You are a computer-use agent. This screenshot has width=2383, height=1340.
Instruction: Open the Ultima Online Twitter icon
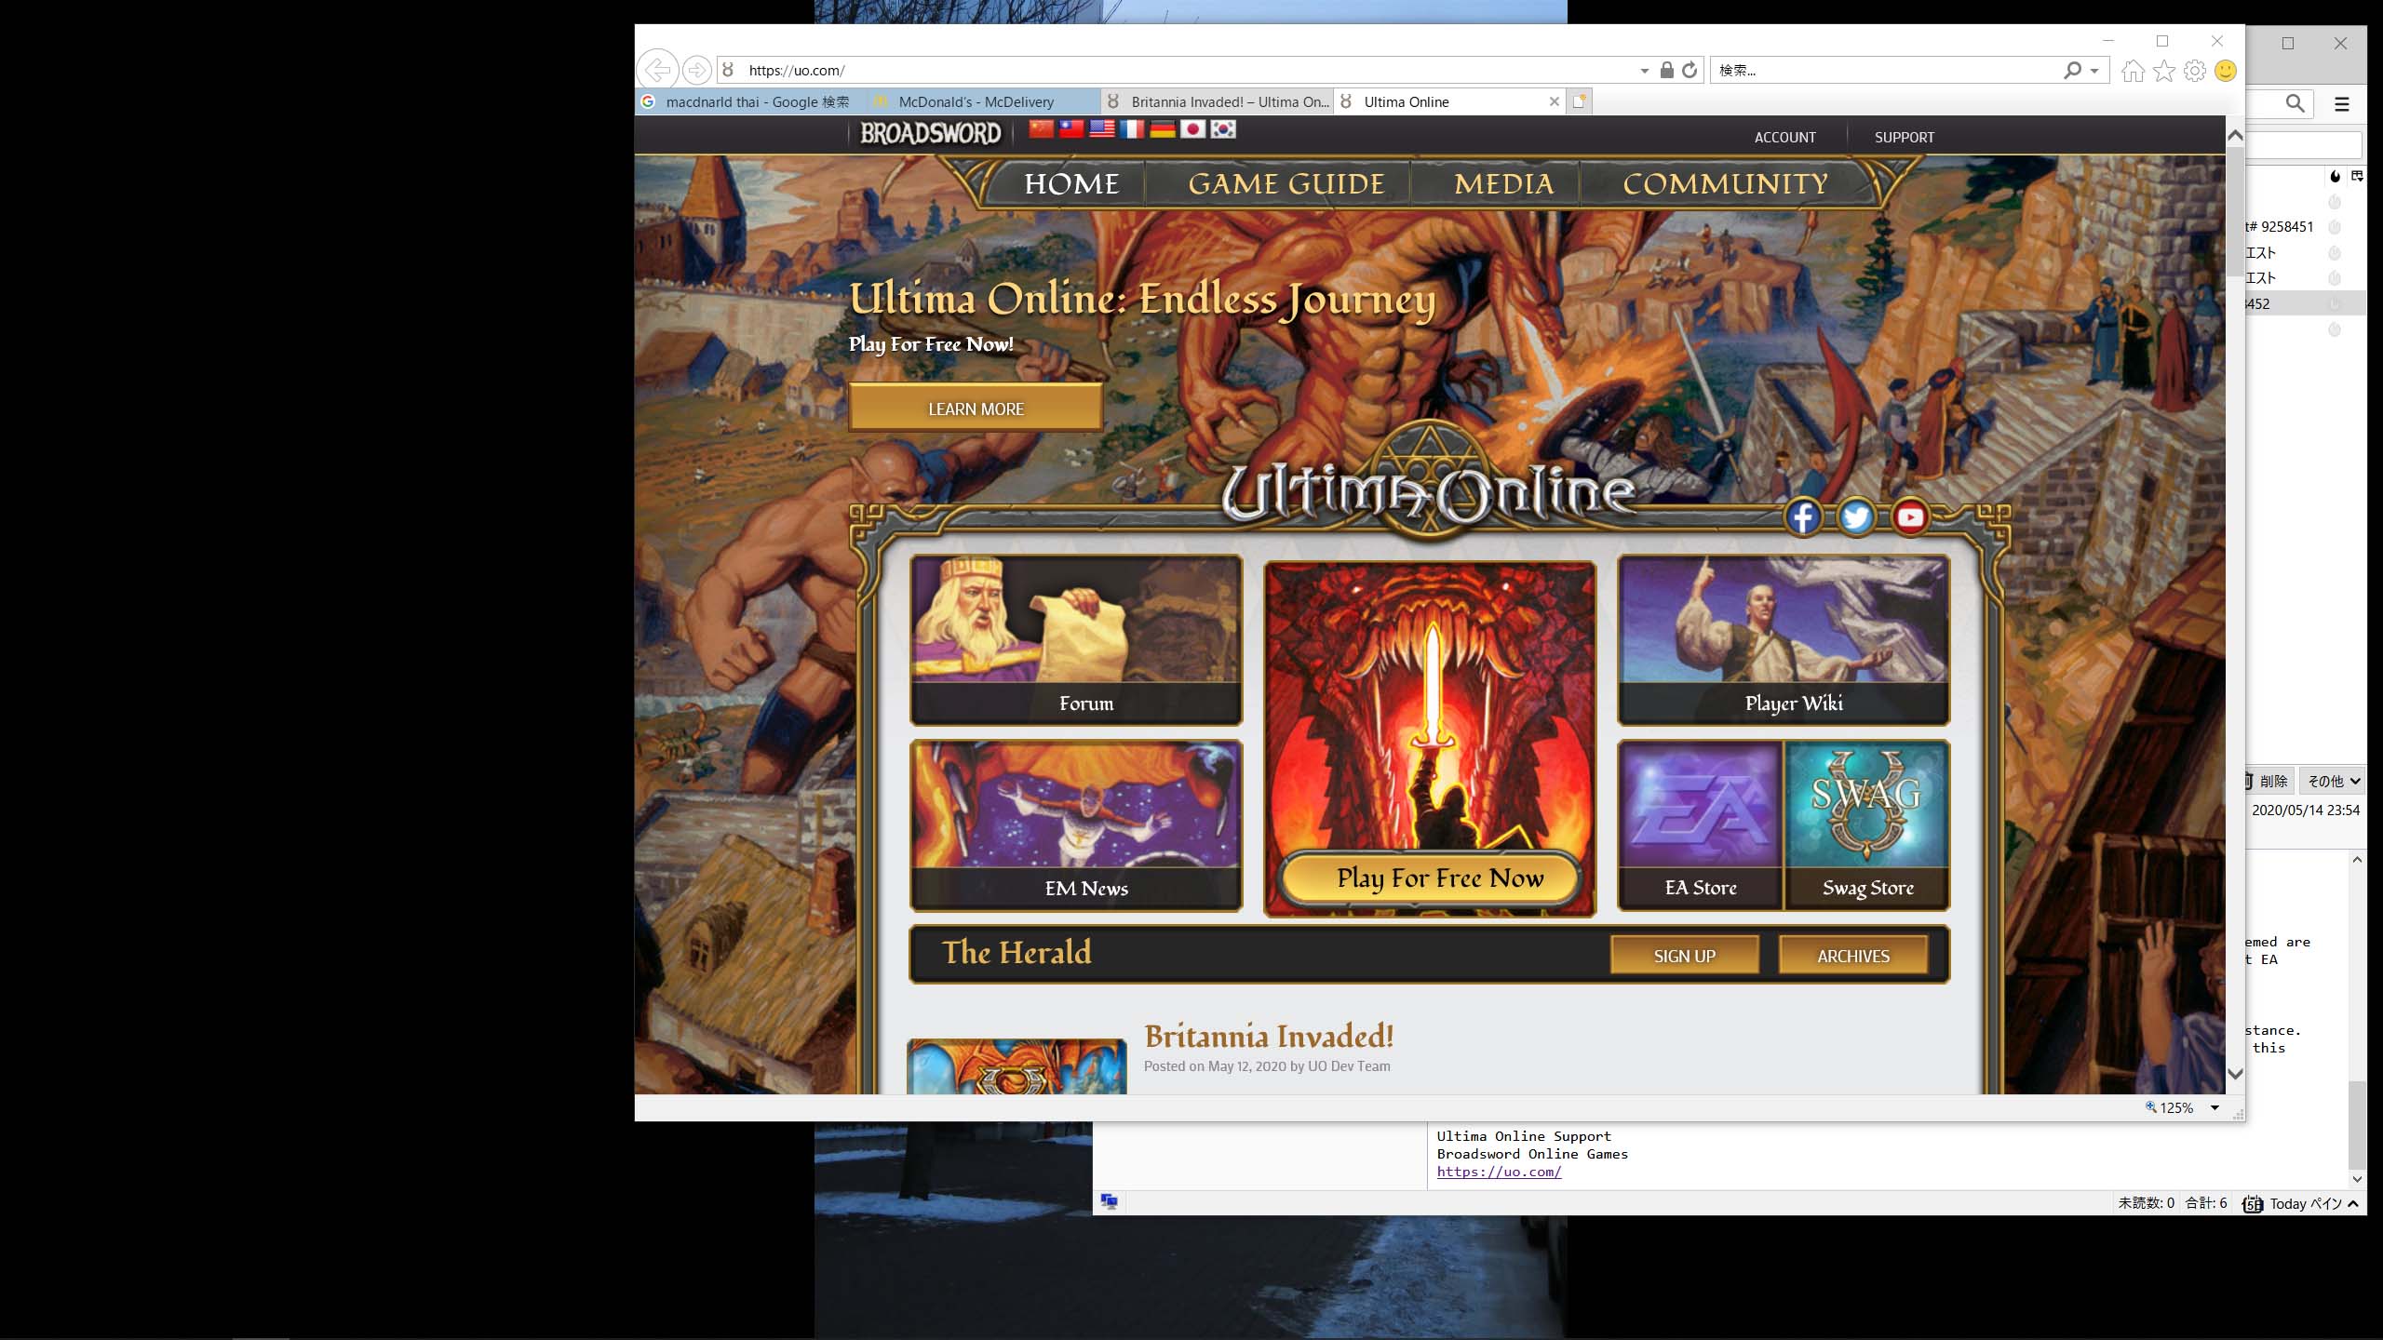coord(1856,516)
